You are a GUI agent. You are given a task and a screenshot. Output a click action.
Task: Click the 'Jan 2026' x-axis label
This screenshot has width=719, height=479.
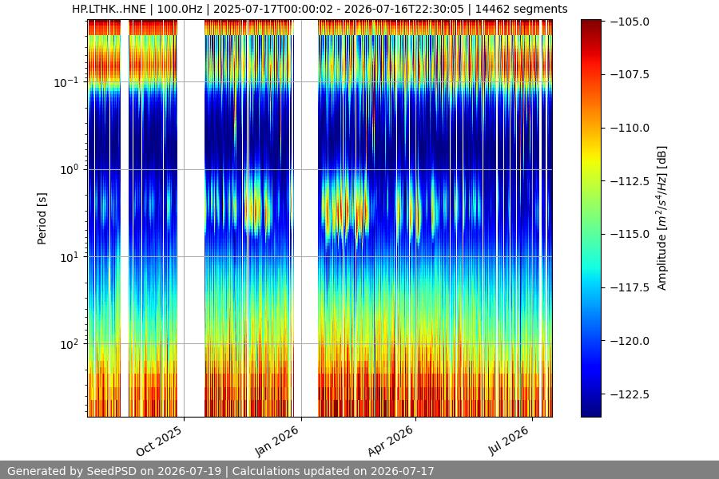pos(276,441)
